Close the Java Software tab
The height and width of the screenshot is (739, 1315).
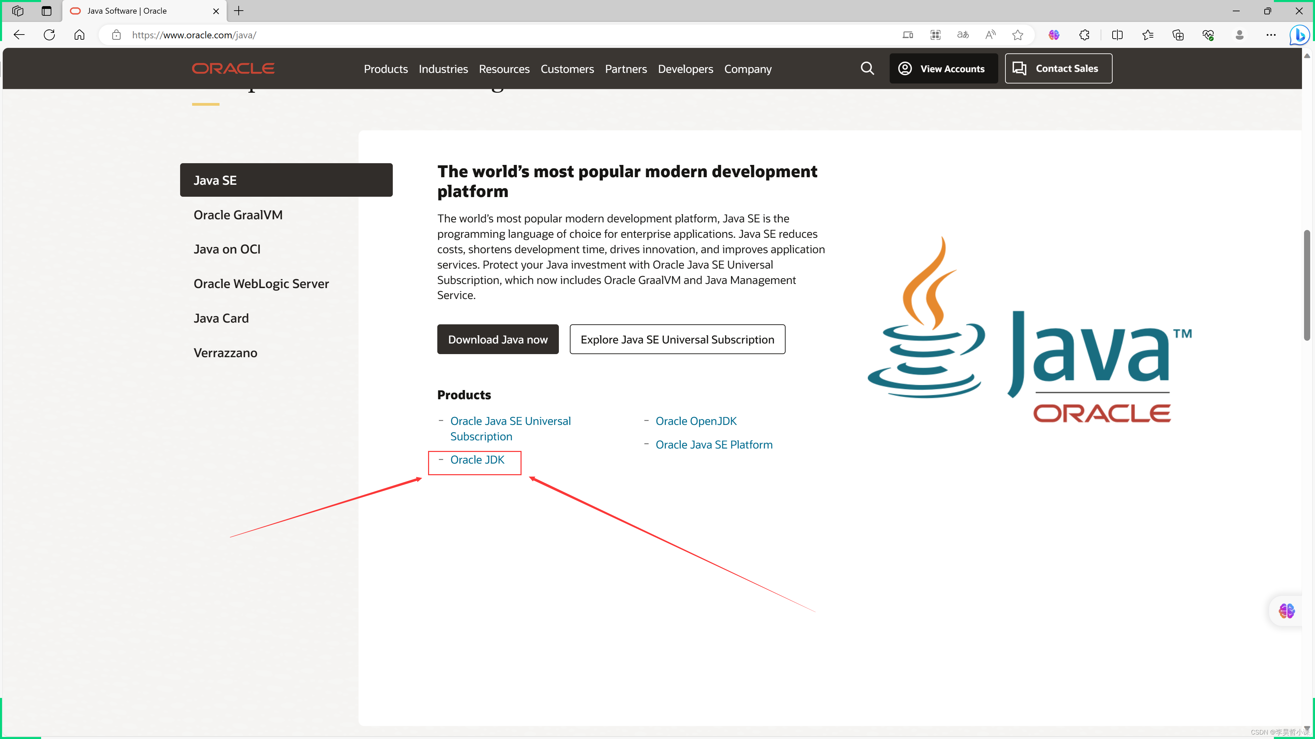(x=216, y=11)
